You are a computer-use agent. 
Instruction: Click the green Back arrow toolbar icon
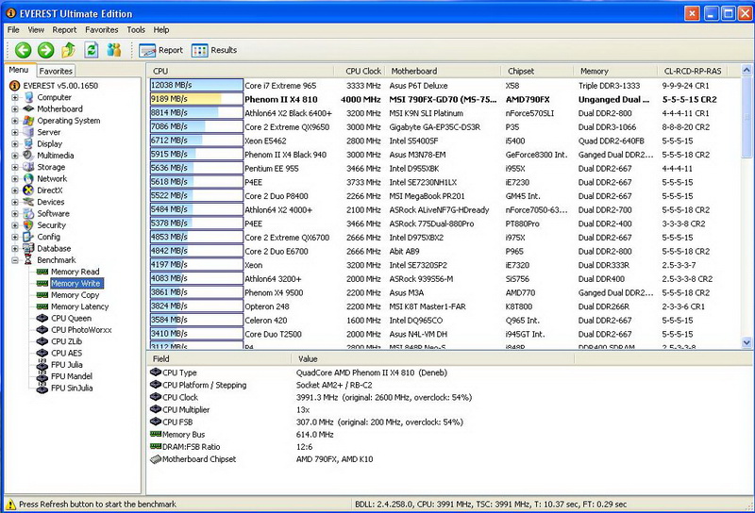tap(23, 50)
